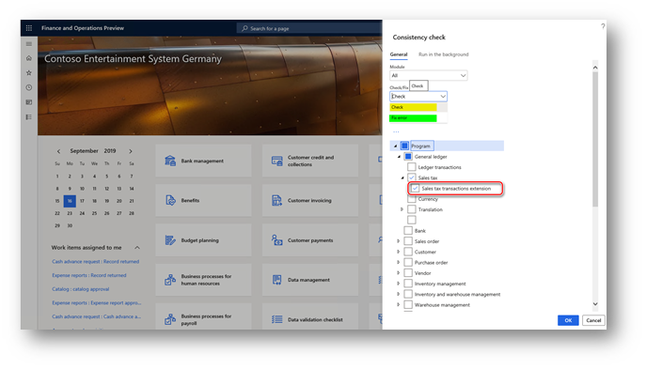646x369 pixels.
Task: Click the Budget planning tile icon
Action: coord(170,240)
